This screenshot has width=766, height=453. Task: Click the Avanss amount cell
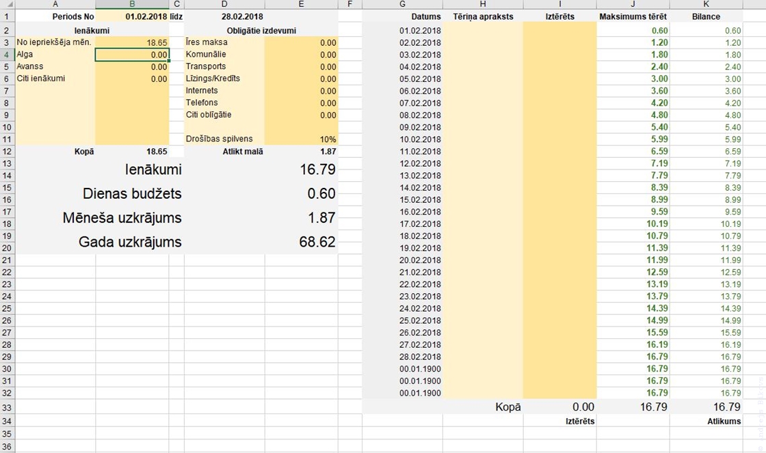pyautogui.click(x=132, y=67)
